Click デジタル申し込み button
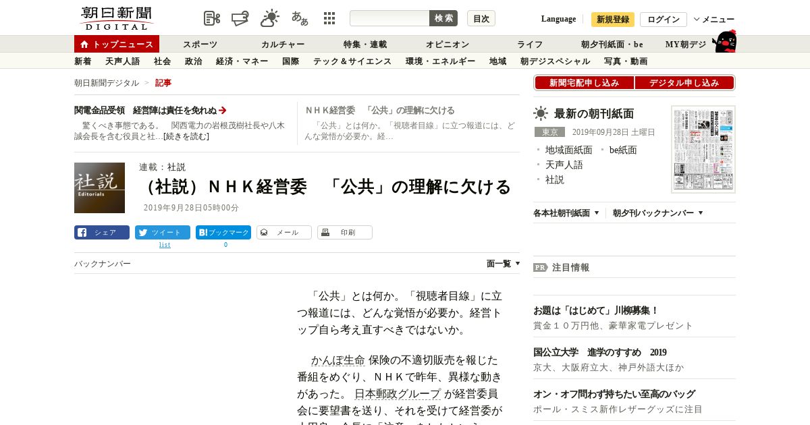The image size is (810, 425). point(684,83)
